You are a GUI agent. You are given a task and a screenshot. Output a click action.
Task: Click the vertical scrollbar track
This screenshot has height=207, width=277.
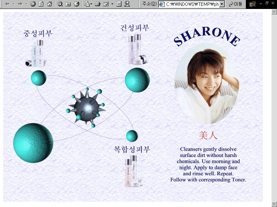tap(274, 107)
